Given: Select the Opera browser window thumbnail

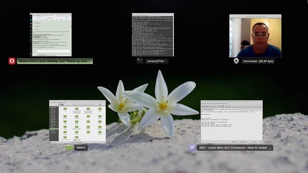Looking at the screenshot, I should [x=51, y=35].
